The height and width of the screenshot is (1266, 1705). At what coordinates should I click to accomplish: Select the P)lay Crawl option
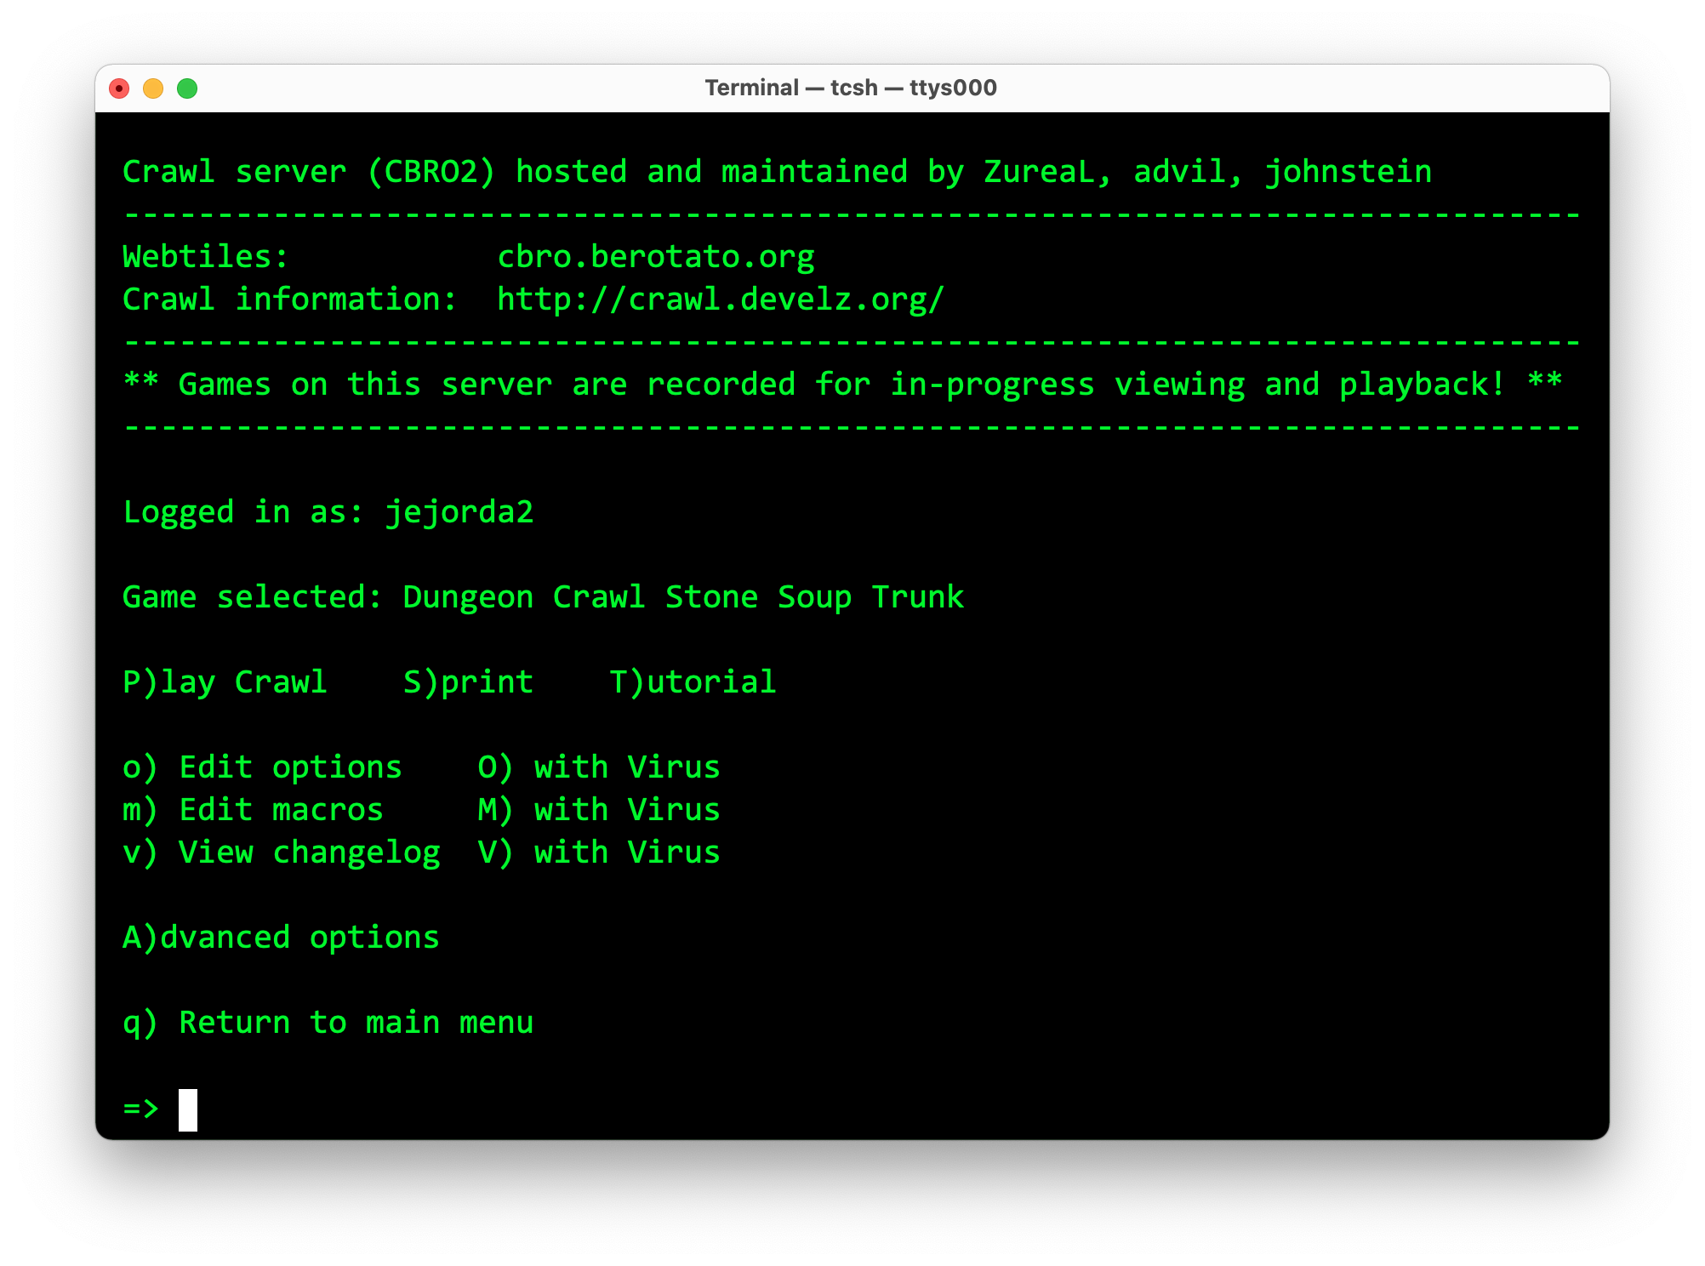coord(225,682)
